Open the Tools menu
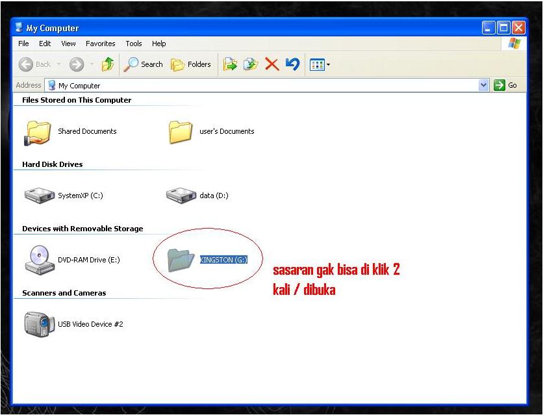This screenshot has height=417, width=545. click(x=133, y=44)
